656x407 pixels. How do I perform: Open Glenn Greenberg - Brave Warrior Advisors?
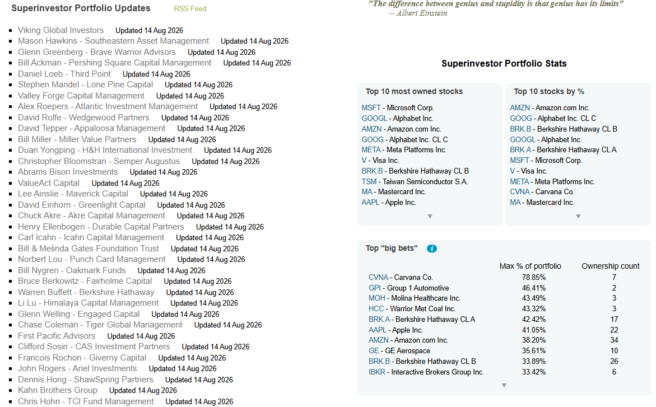click(x=97, y=52)
